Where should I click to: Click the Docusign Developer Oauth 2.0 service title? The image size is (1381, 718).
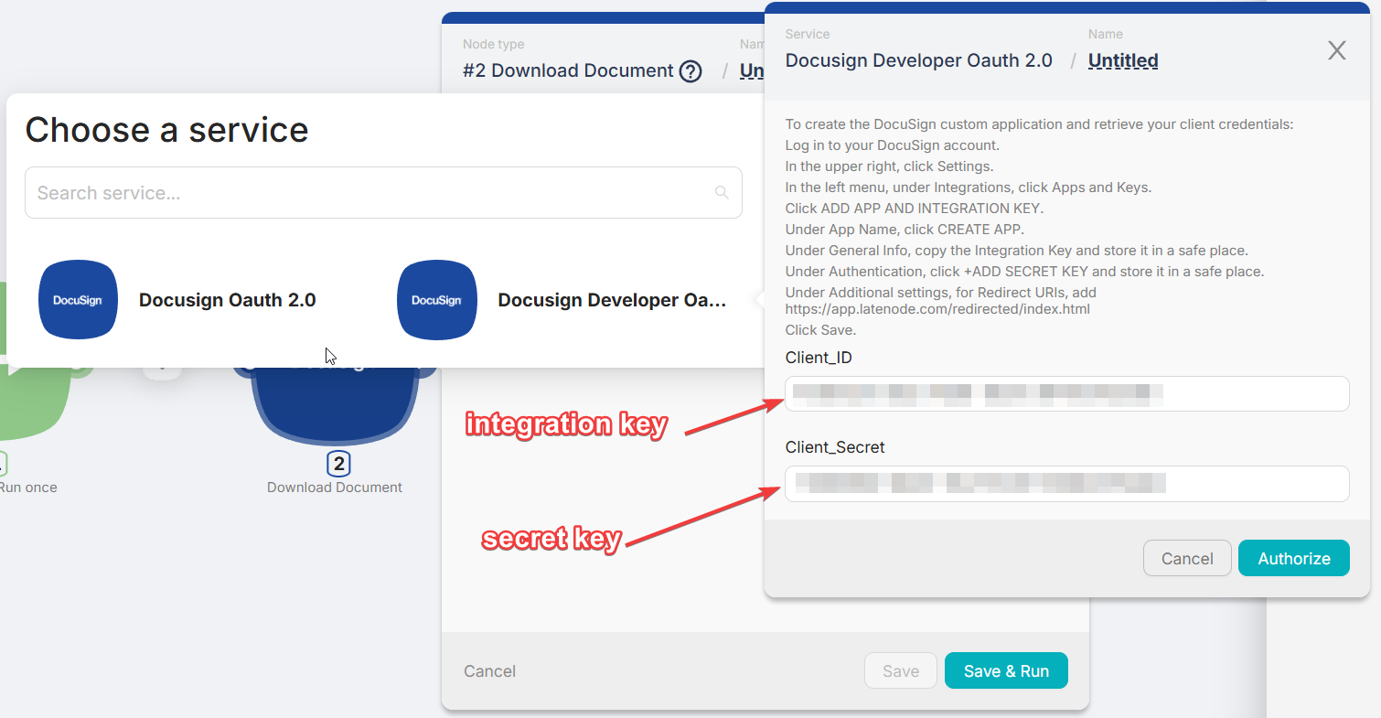point(919,60)
